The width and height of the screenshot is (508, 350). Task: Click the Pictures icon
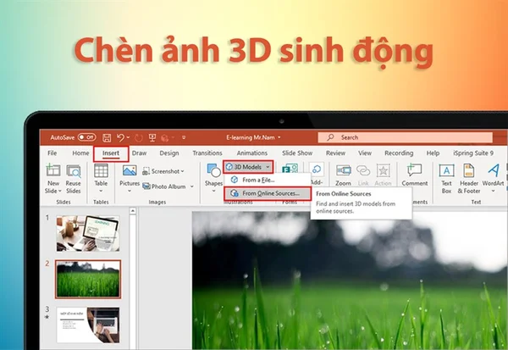(130, 170)
